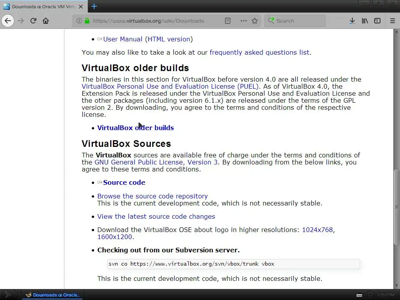Click the taskbar clock
Viewport: 400px width, 300px height.
(x=386, y=295)
